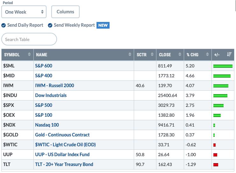Select the $NDX symbol cell
The height and width of the screenshot is (173, 236).
point(18,125)
